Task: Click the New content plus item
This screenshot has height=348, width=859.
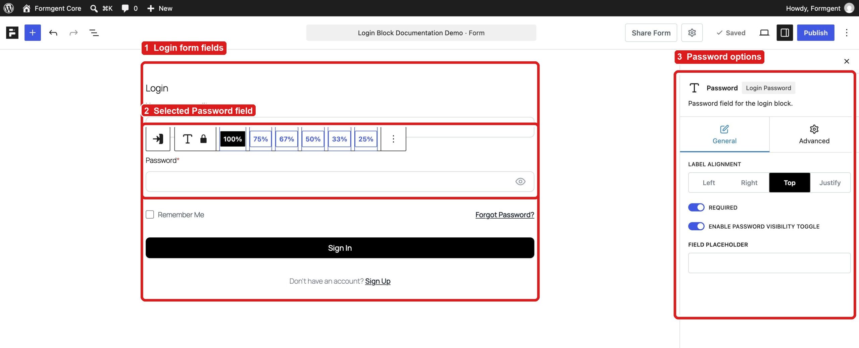Action: tap(160, 8)
